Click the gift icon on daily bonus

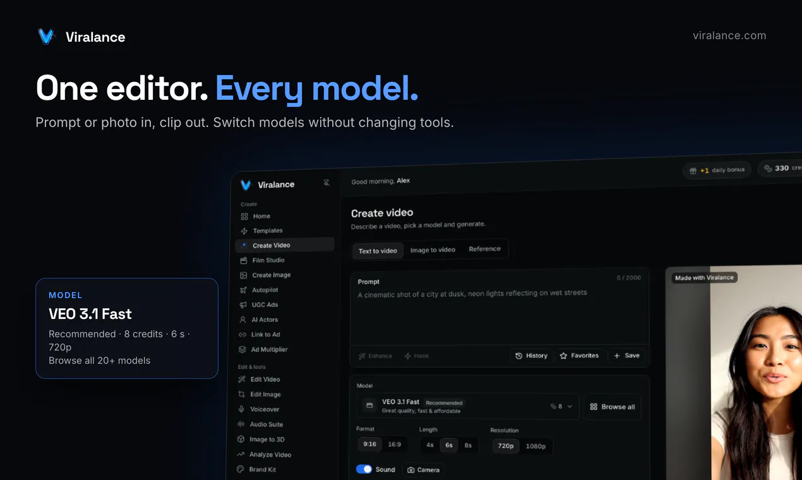point(693,170)
